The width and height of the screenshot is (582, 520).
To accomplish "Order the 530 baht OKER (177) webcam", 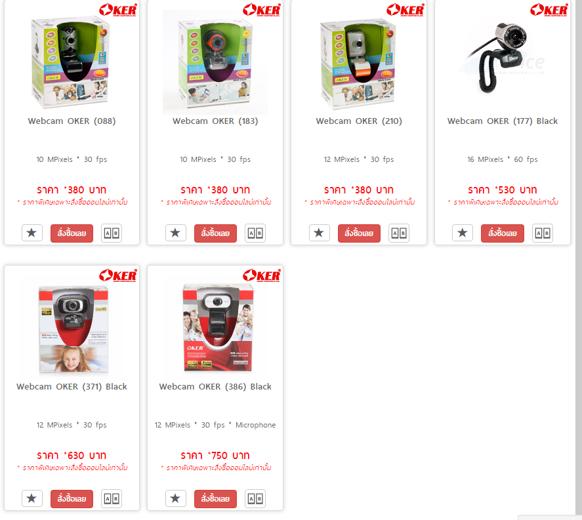I will pyautogui.click(x=502, y=233).
